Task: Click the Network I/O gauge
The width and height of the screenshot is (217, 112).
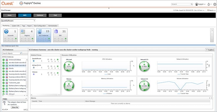Action: coord(144,66)
